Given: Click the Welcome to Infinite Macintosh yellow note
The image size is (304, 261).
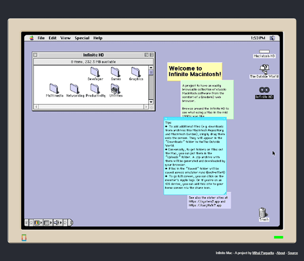Looking at the screenshot, I should click(195, 71).
